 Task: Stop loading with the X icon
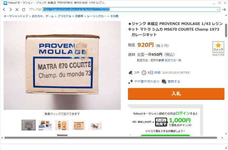point(17,10)
